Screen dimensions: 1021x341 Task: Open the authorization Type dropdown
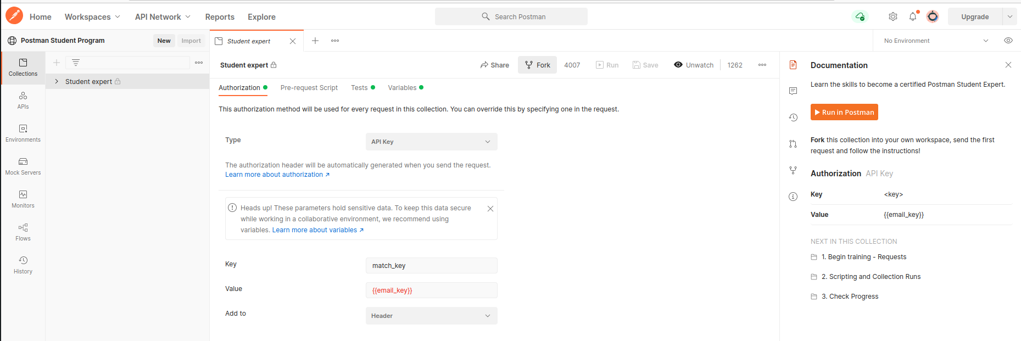(x=432, y=142)
